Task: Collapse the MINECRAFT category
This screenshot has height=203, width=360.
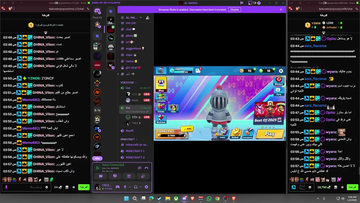Action: coord(129,139)
